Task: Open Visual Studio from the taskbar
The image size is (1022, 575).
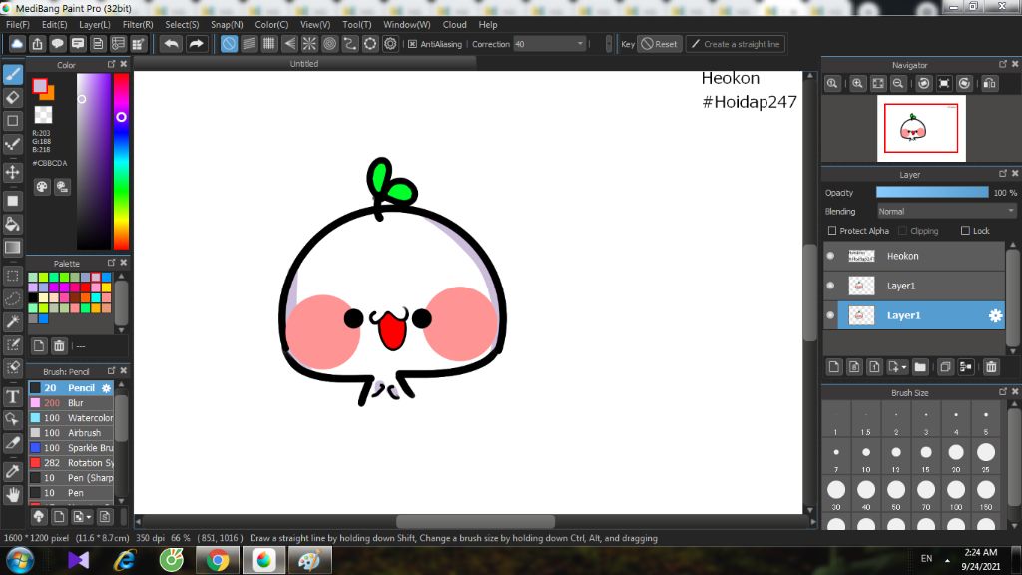Action: (x=78, y=560)
